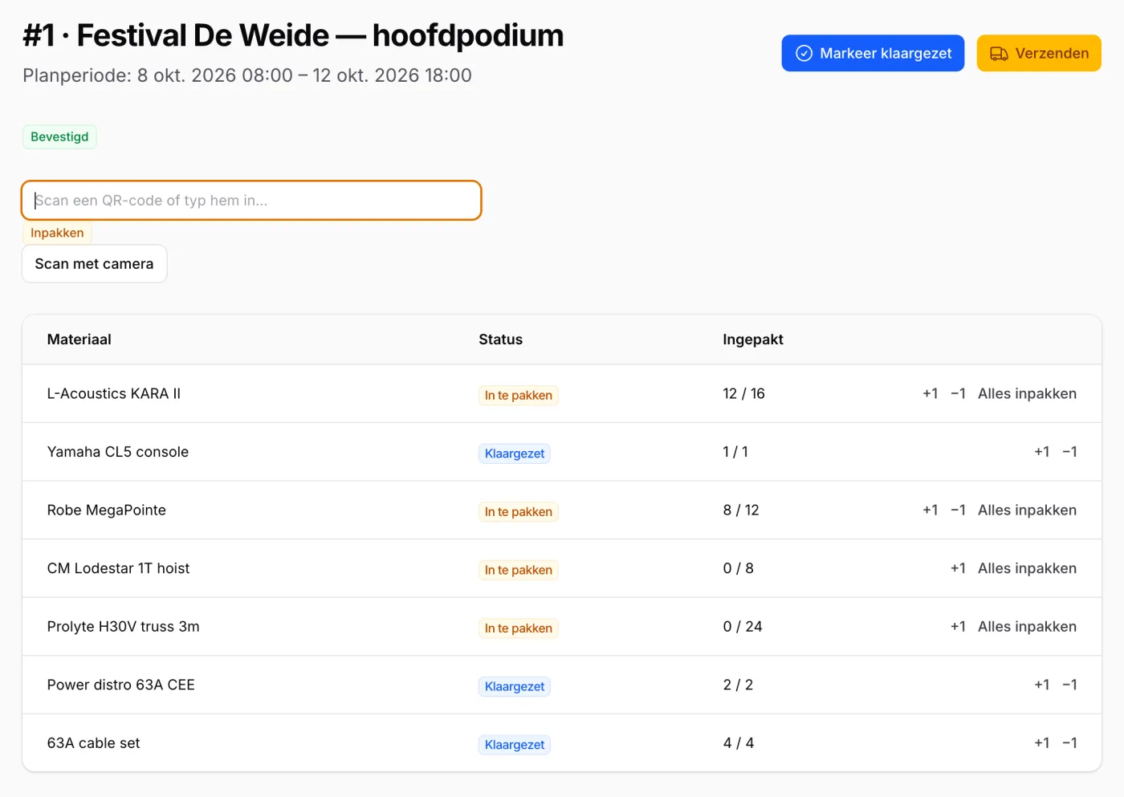Viewport: 1124px width, 797px height.
Task: Click the Festival De Weide — hoofdpodium title
Action: (x=293, y=35)
